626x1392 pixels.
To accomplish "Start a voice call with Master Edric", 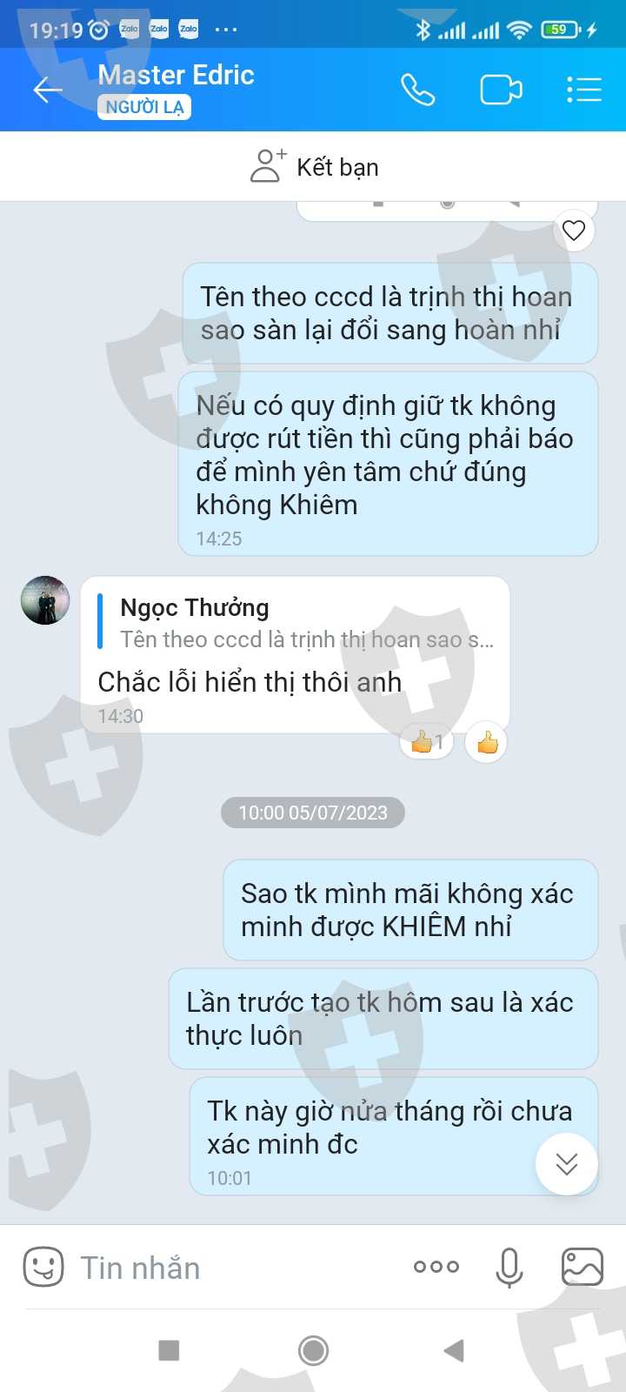I will point(417,90).
